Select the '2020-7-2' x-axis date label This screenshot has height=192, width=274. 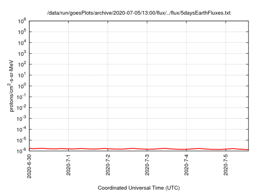[108, 165]
